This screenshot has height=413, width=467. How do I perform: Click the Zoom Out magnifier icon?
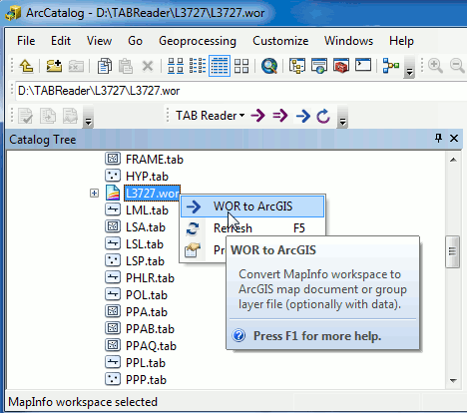(x=458, y=66)
